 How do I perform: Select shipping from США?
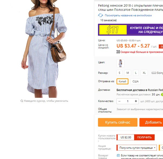135,81
